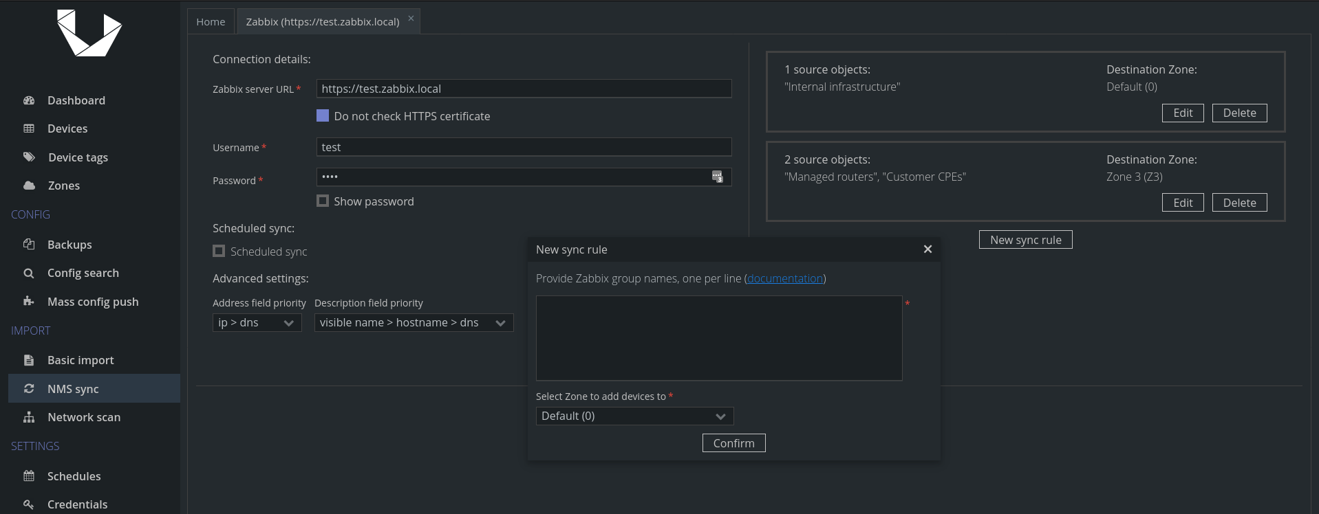
Task: Enable the Show password checkbox
Action: [x=323, y=201]
